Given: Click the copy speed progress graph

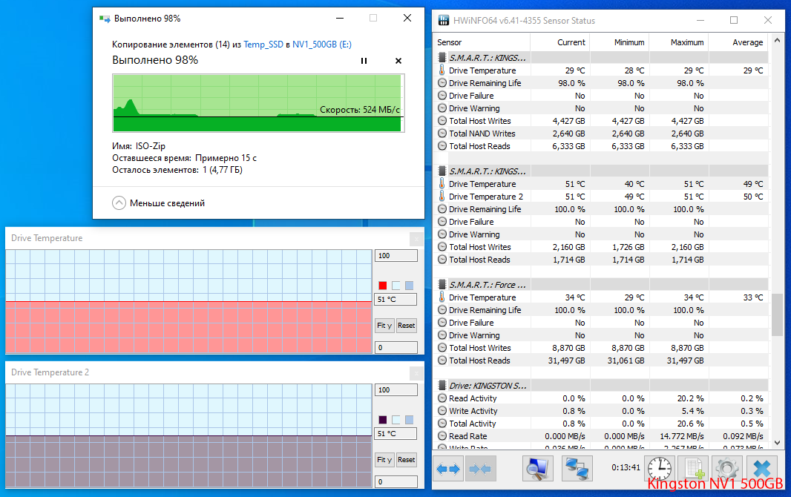Looking at the screenshot, I should [257, 103].
